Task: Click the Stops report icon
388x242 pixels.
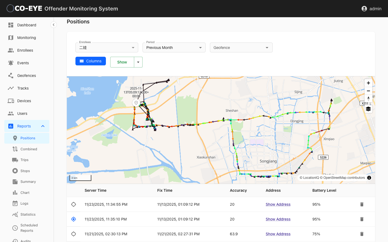Action: [15, 171]
